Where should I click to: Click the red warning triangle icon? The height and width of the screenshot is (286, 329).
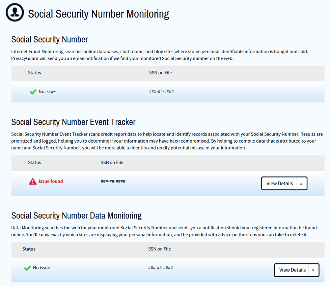click(33, 181)
